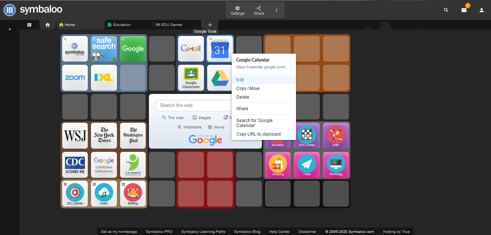Open the CDC COVID-19 tile
Viewport: 491px width, 235px height.
[75, 164]
